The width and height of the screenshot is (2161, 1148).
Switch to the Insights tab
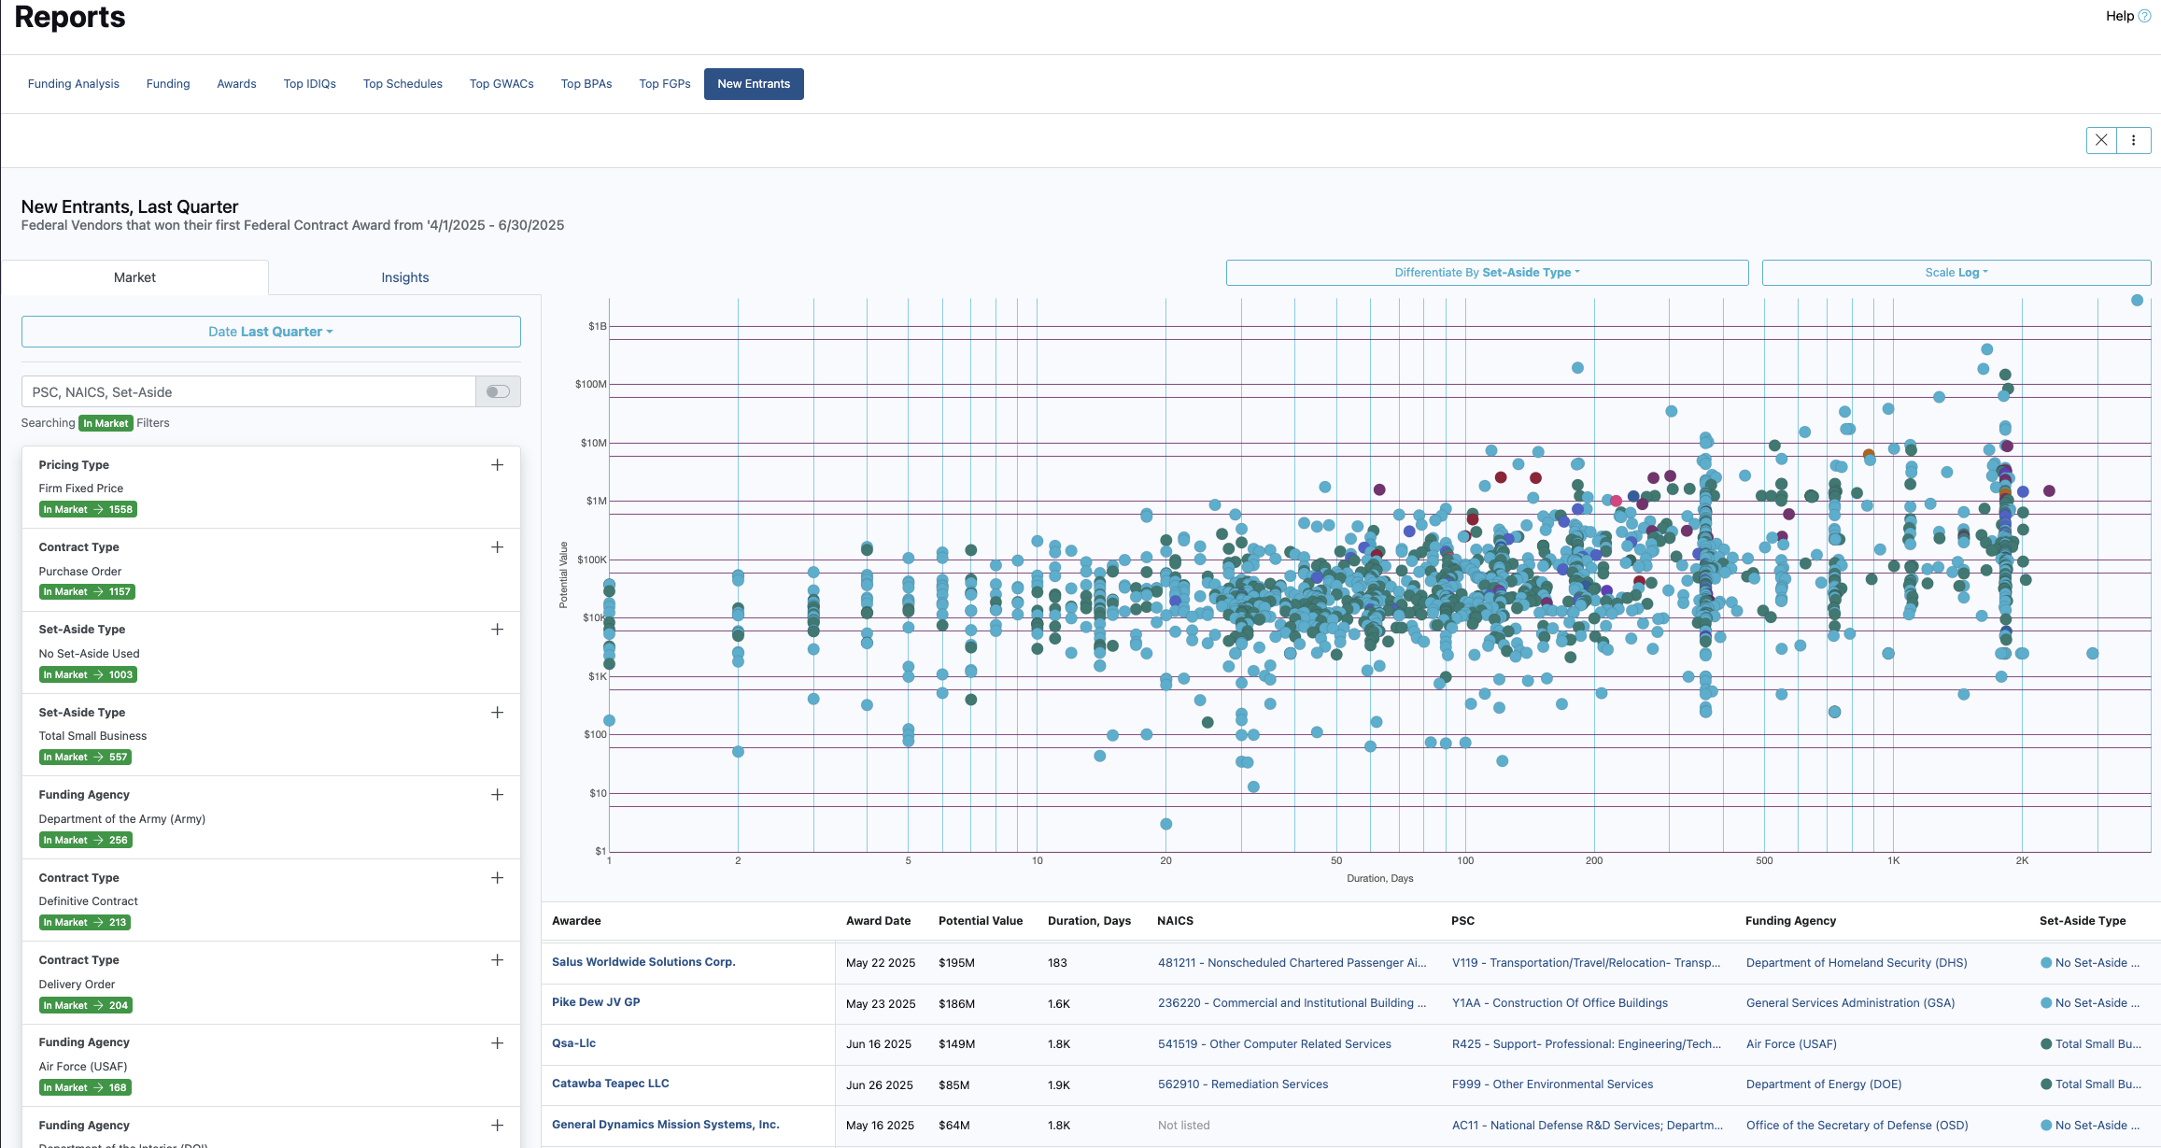(404, 277)
